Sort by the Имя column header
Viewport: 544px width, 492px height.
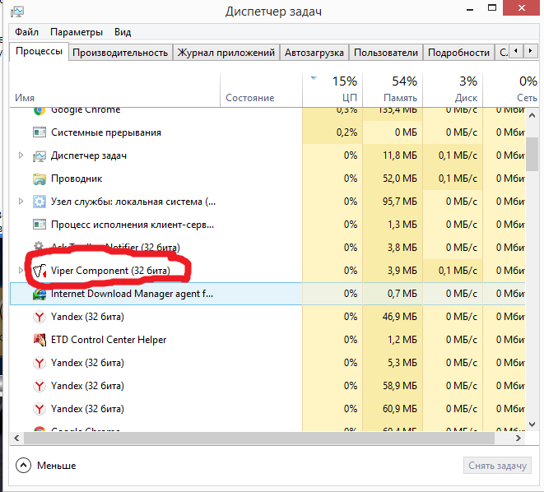(x=114, y=91)
